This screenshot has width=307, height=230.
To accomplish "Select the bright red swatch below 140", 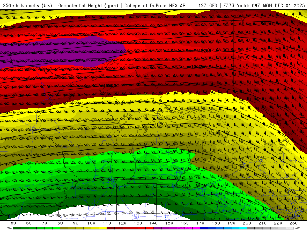I will [x=150, y=228].
